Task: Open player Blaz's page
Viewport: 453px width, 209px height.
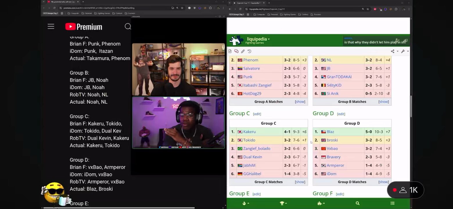Action: [x=330, y=132]
